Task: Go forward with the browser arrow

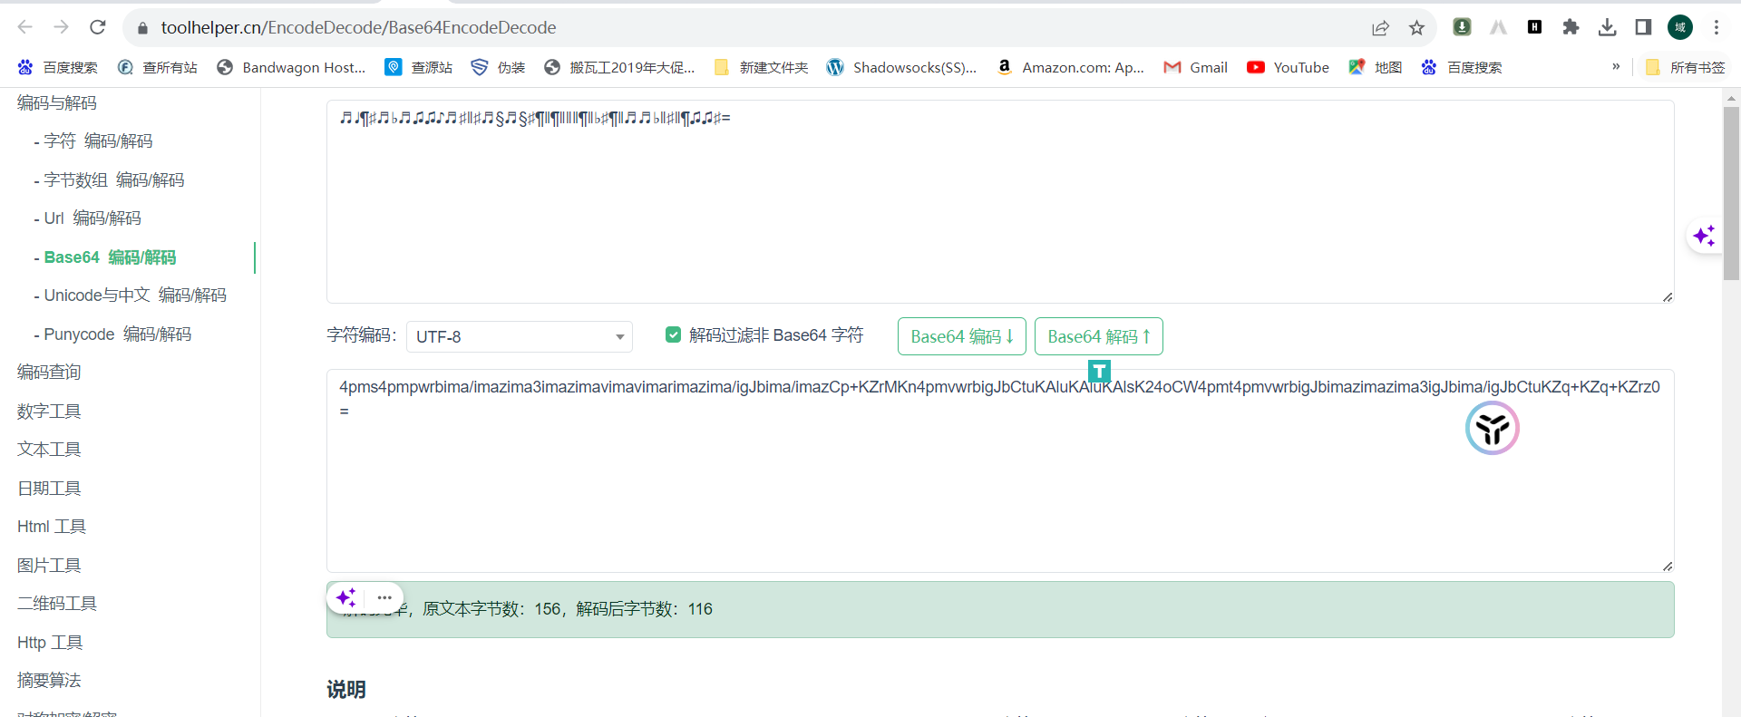Action: [61, 27]
